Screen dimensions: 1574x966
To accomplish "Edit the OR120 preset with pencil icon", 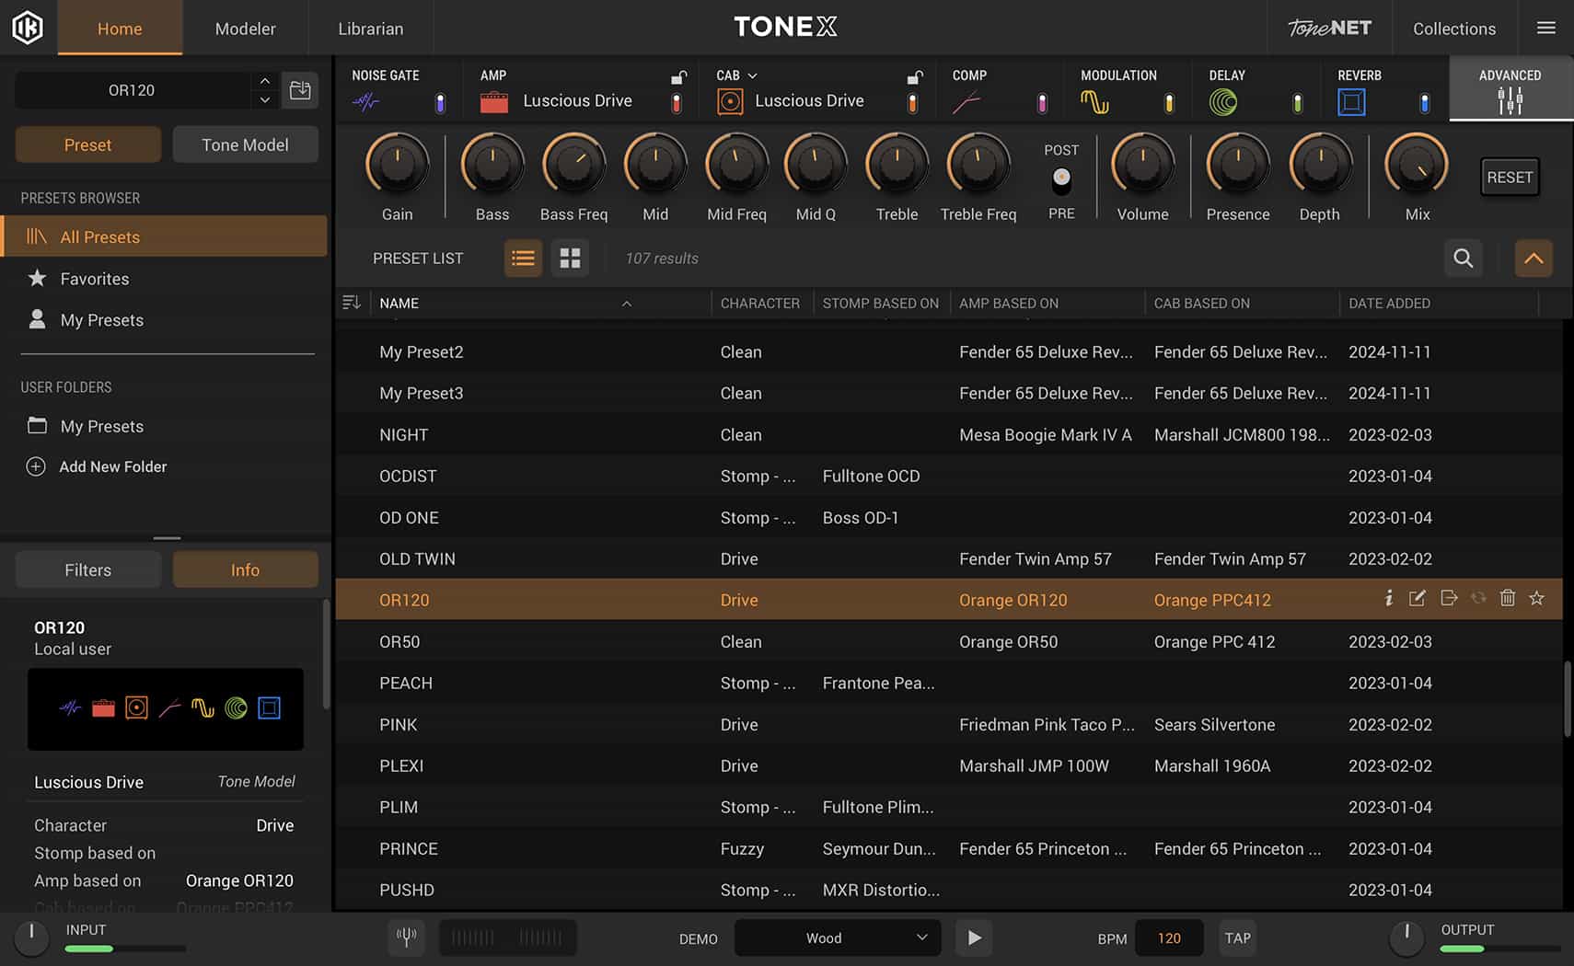I will (x=1417, y=598).
